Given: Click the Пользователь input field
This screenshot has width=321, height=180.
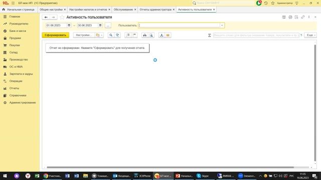Looking at the screenshot, I should pos(179,25).
